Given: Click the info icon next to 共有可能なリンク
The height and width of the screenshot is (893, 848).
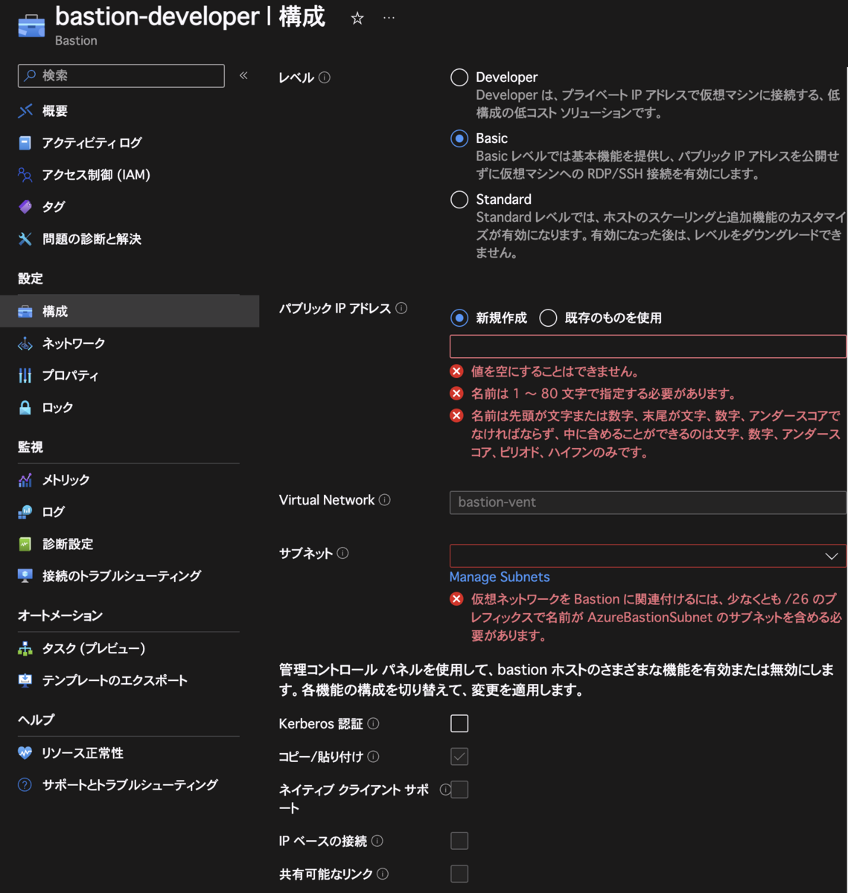Looking at the screenshot, I should pos(383,874).
